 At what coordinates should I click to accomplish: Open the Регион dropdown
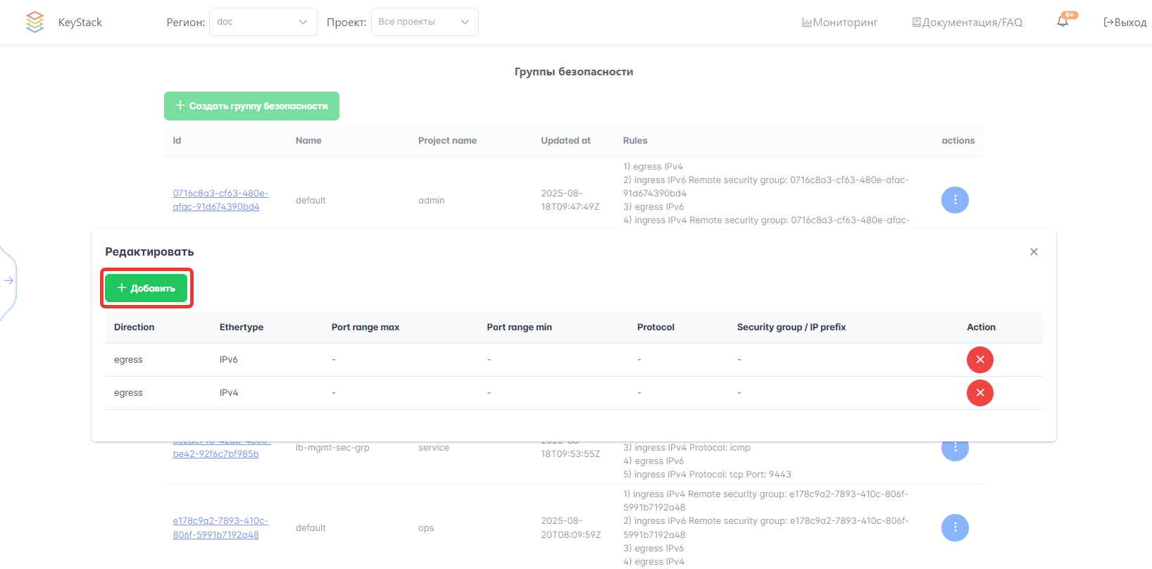(x=263, y=22)
